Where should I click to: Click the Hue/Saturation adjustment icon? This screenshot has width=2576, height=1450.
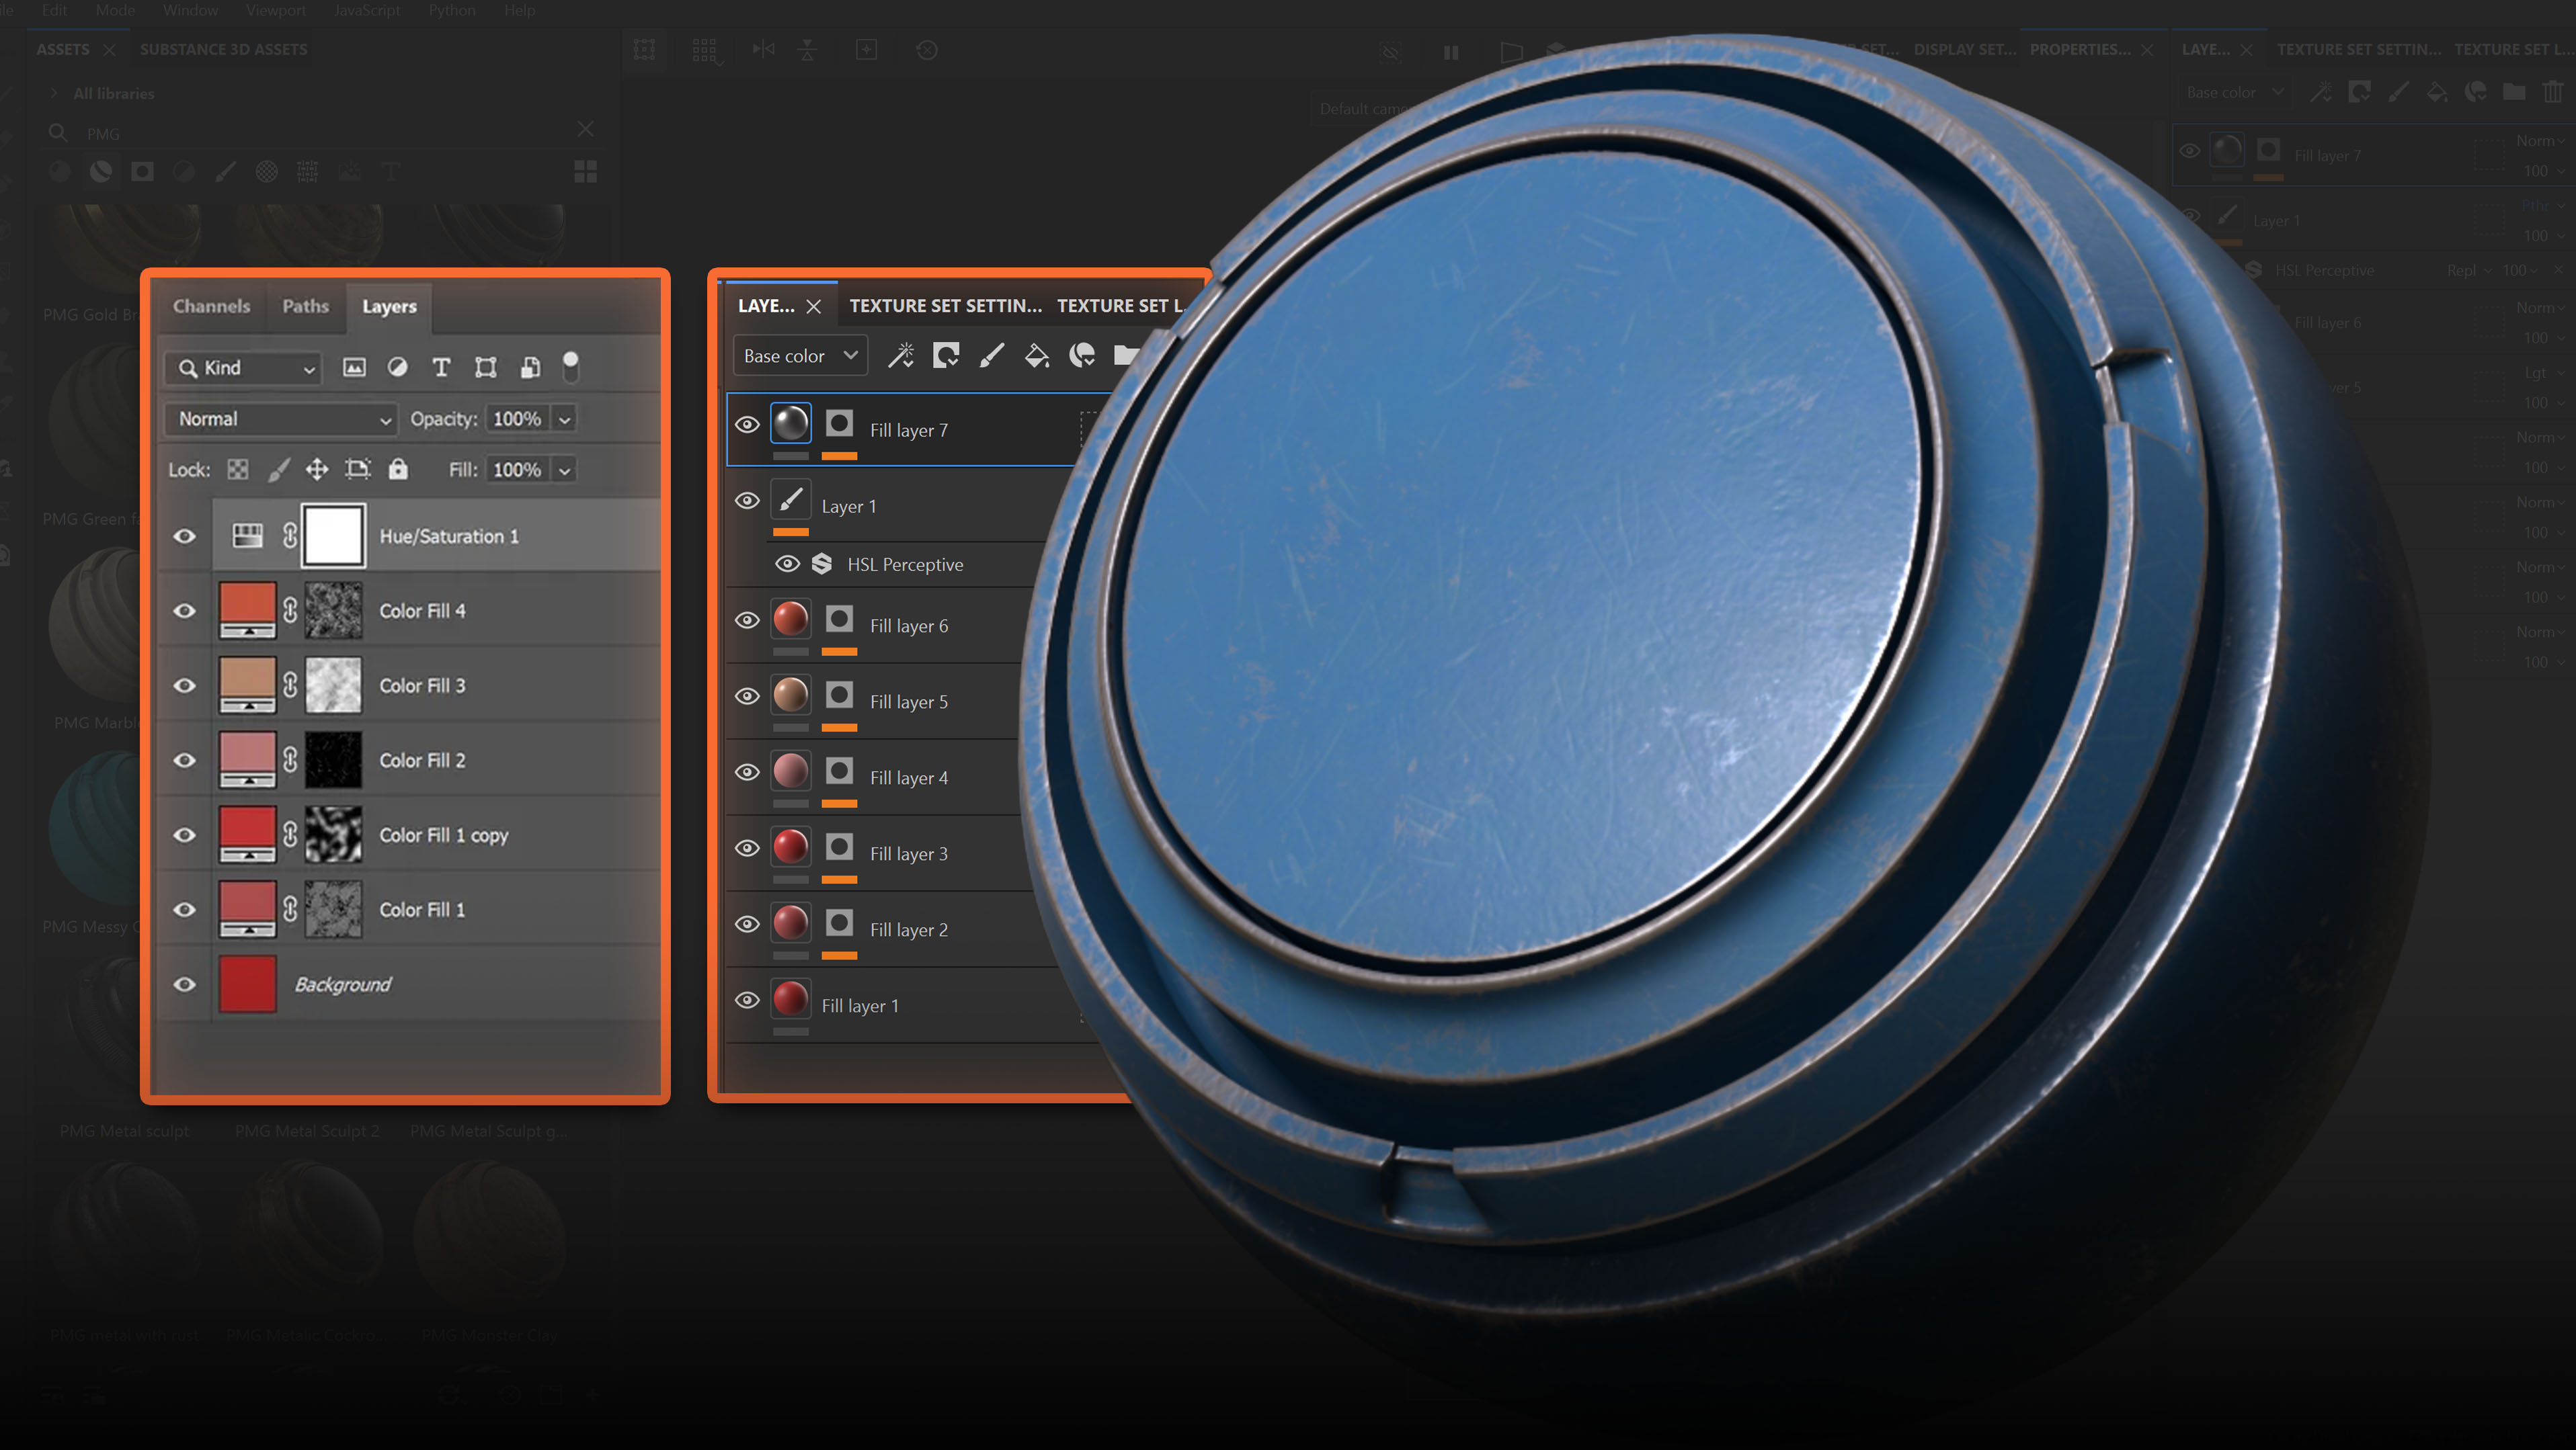[x=247, y=537]
